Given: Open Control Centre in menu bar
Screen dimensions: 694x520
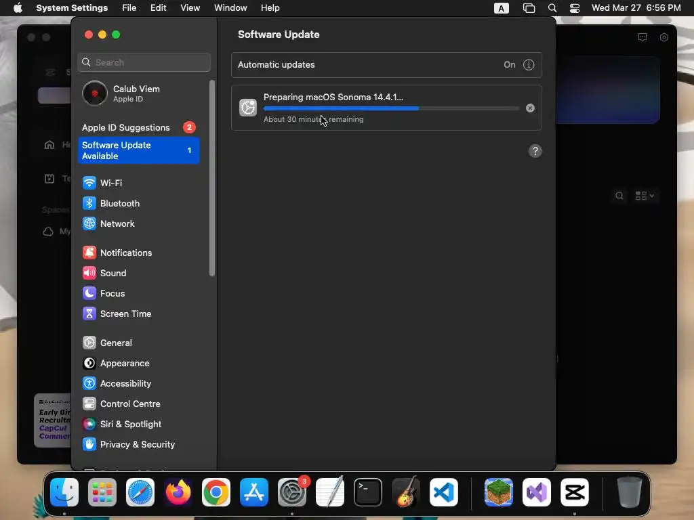Looking at the screenshot, I should [575, 8].
